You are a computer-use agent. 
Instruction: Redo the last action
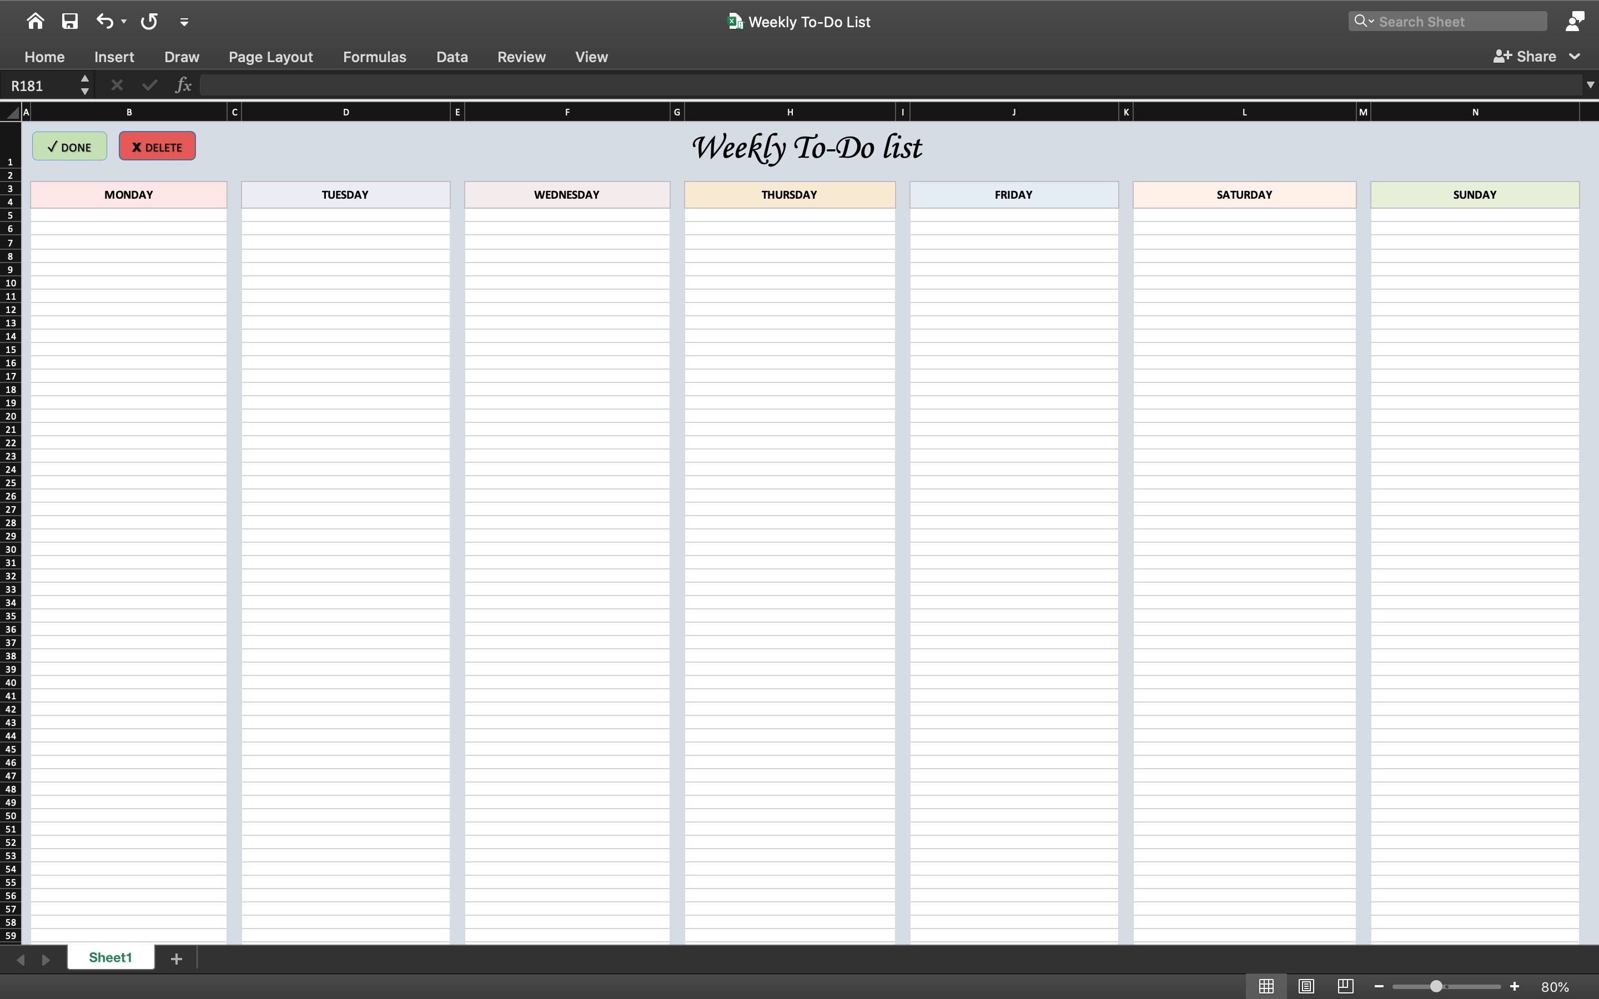(x=148, y=21)
